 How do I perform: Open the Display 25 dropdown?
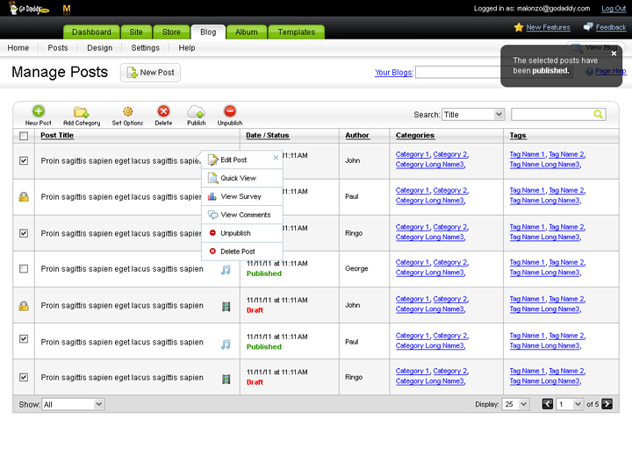(x=514, y=404)
